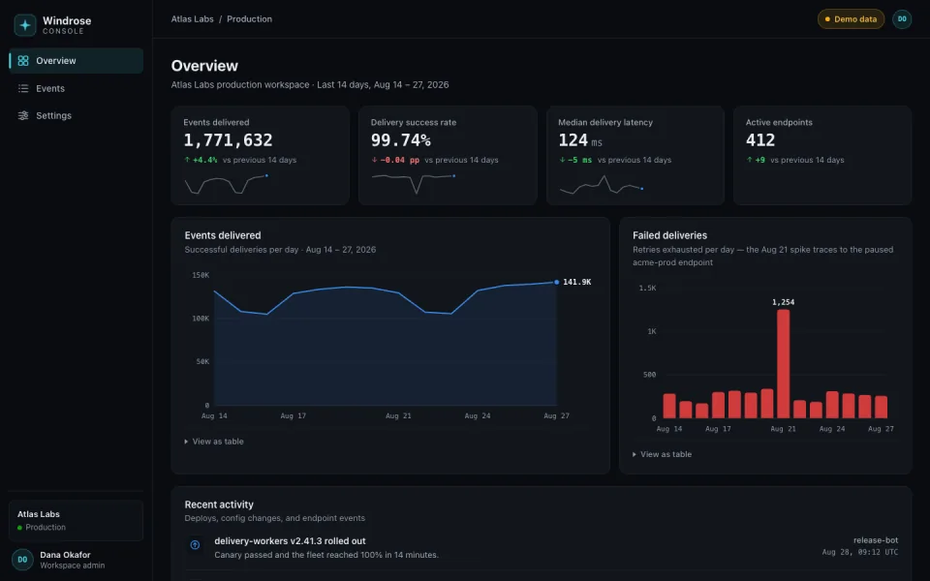
Task: Click the 124 ms latency value
Action: (580, 139)
